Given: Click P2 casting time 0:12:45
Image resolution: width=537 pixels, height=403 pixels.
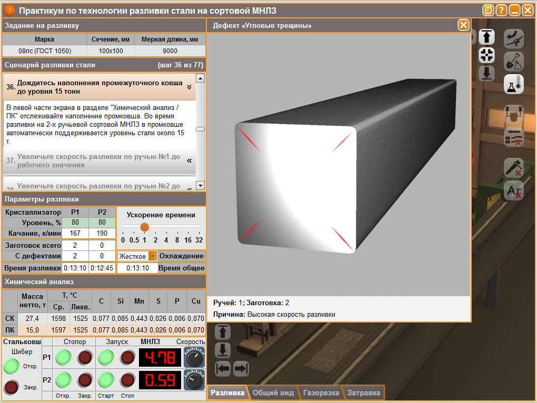Looking at the screenshot, I should [102, 268].
